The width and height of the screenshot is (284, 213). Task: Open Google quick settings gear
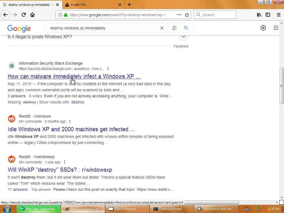point(263,28)
